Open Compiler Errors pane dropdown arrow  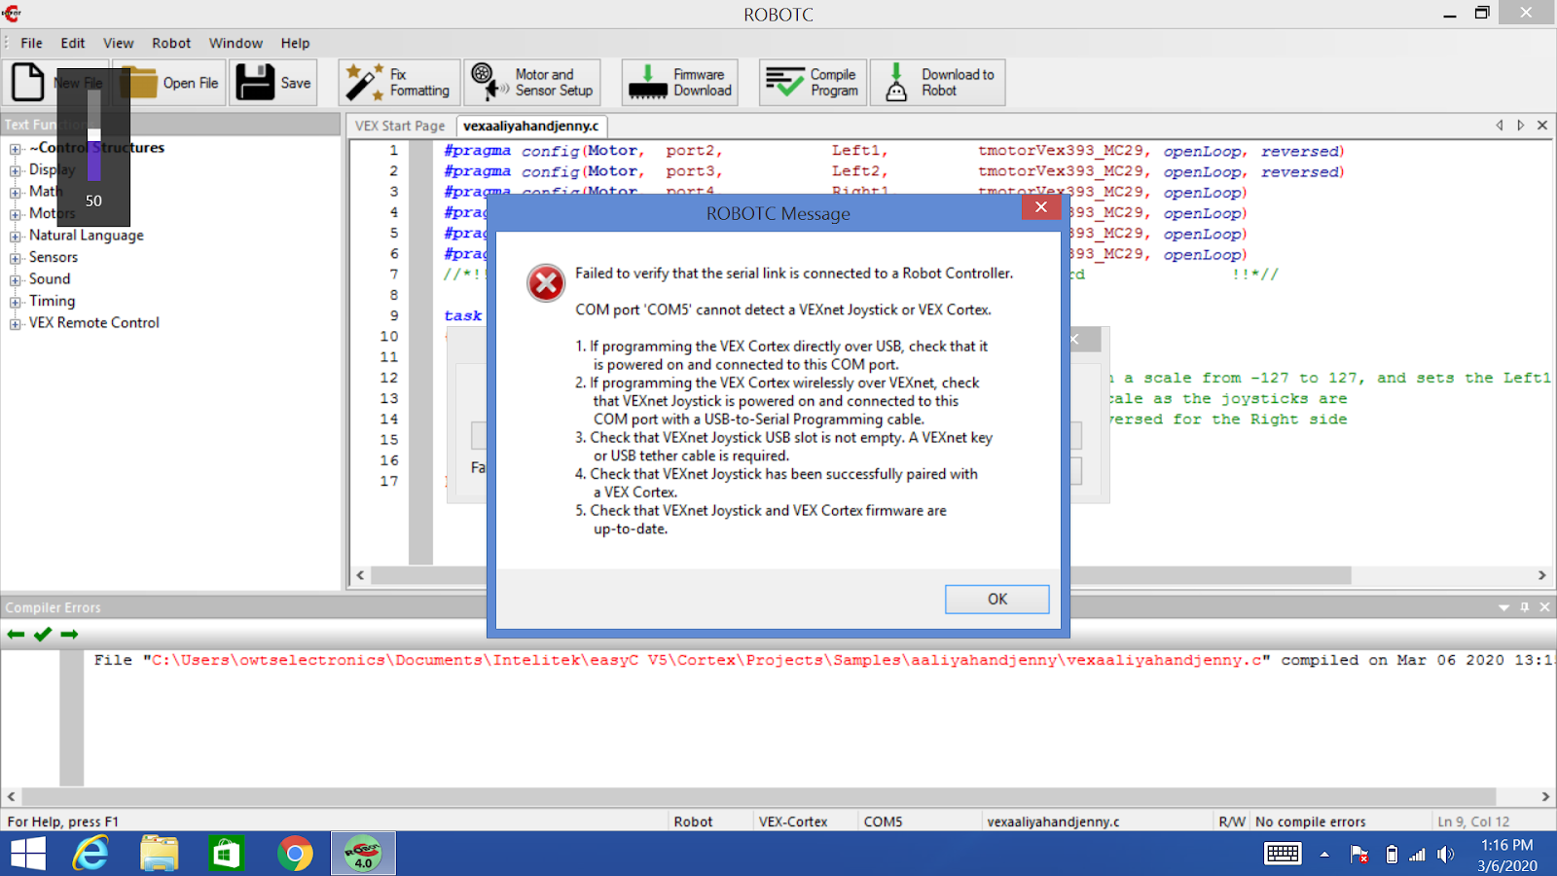click(x=1504, y=607)
